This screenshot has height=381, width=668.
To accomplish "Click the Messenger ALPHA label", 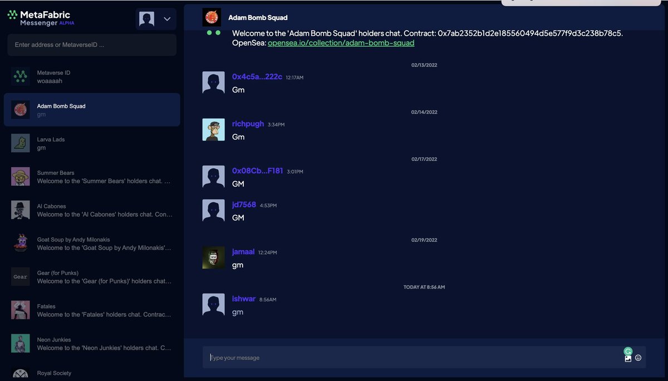I will coord(47,23).
